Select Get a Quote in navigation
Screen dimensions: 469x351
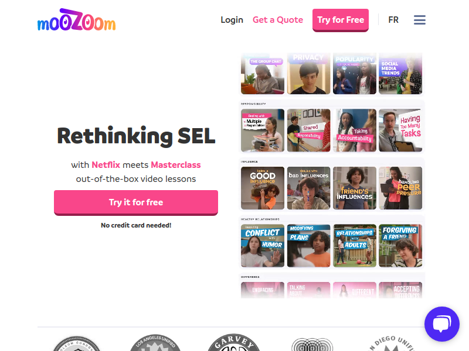[x=278, y=20]
